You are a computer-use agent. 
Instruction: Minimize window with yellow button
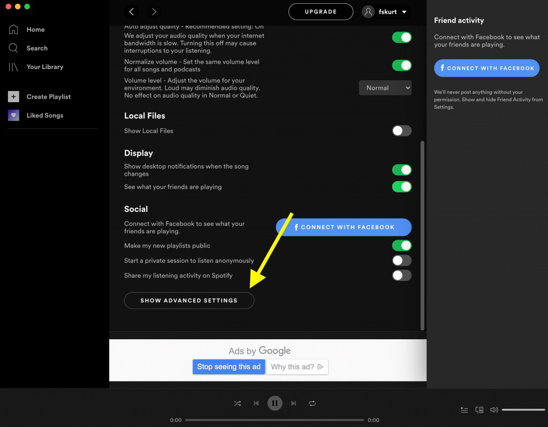click(x=18, y=6)
